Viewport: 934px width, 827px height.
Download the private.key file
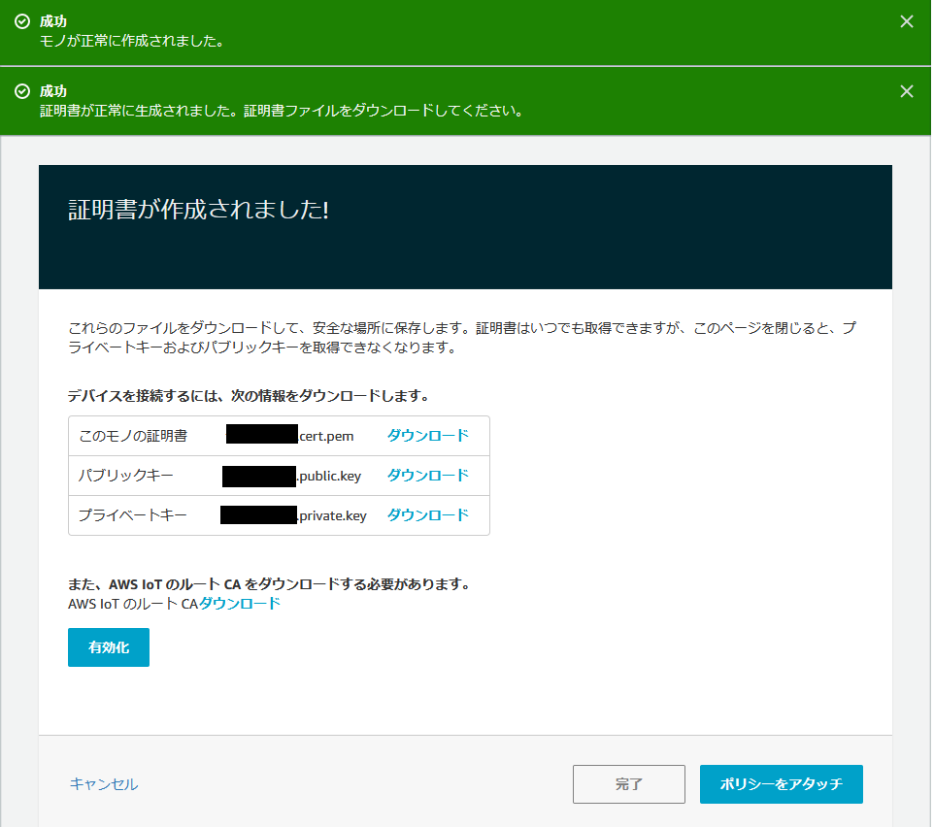pyautogui.click(x=428, y=515)
